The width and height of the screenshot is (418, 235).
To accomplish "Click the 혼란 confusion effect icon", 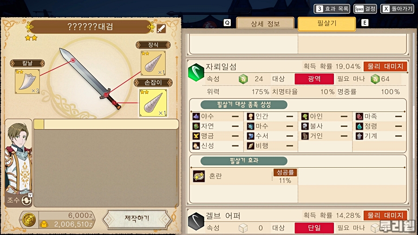I will tap(199, 176).
